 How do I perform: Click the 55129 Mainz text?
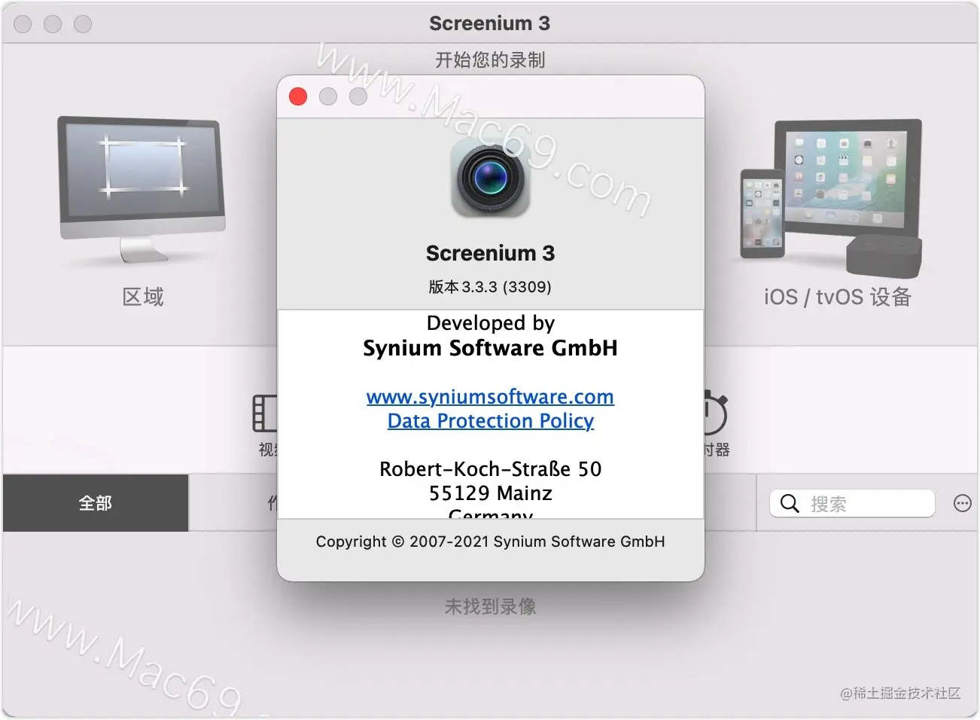491,493
